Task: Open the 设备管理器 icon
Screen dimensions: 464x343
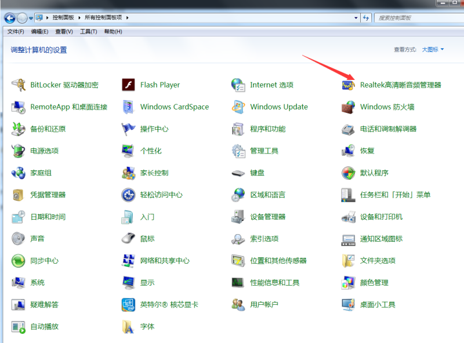Action: coord(238,217)
